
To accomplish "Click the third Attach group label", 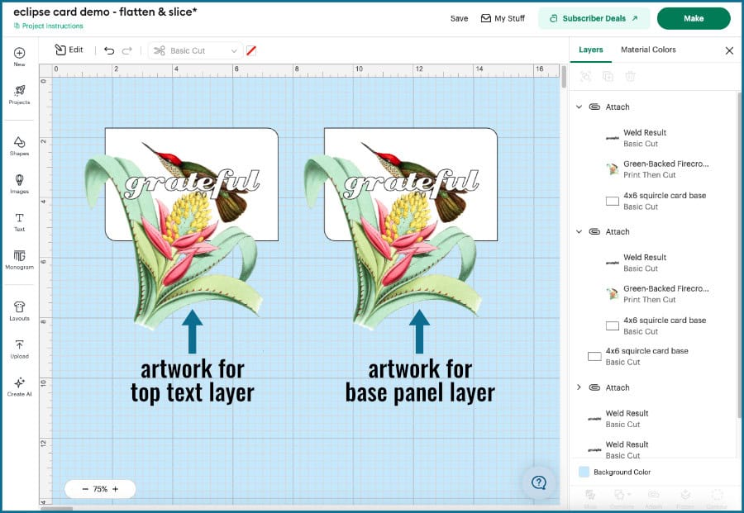I will (618, 387).
